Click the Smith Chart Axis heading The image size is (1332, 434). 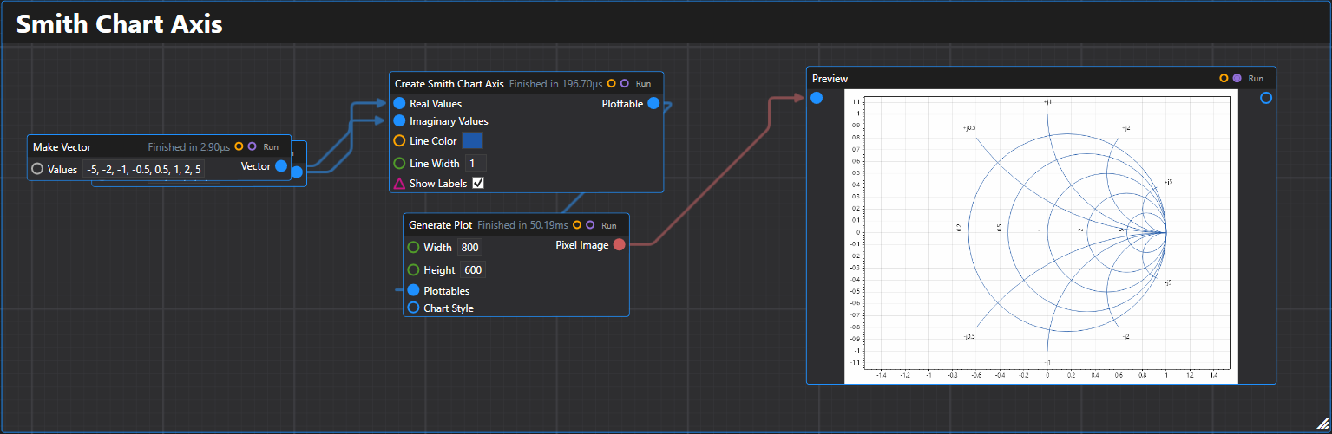pyautogui.click(x=120, y=24)
